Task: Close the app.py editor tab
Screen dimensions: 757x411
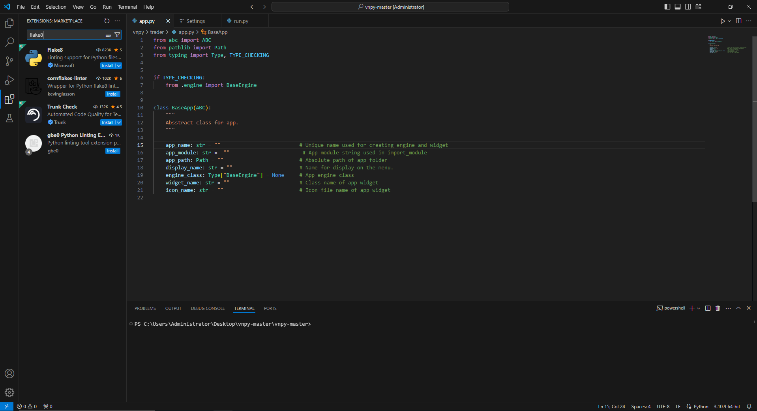Action: click(168, 21)
